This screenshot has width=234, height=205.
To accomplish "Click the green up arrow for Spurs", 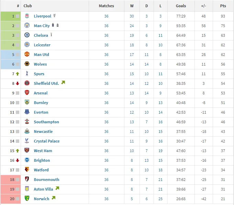I will 17,74.
